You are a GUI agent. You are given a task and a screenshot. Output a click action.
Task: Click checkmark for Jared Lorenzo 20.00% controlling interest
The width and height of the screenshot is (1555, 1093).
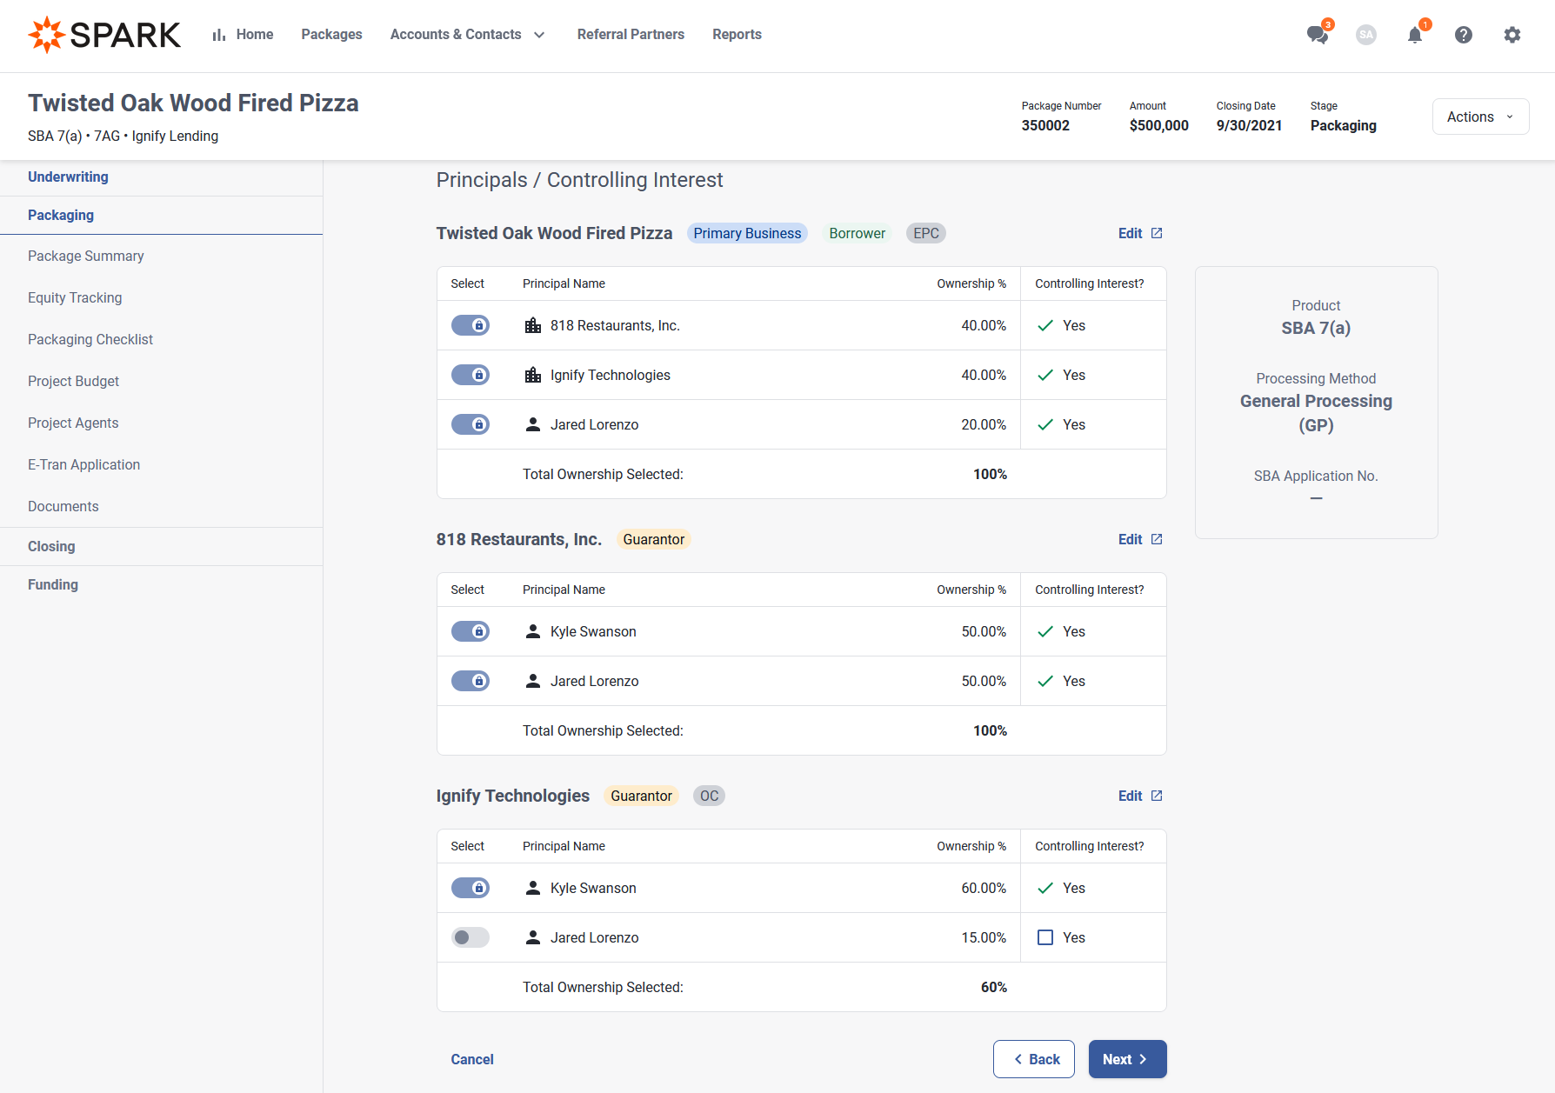[1045, 424]
